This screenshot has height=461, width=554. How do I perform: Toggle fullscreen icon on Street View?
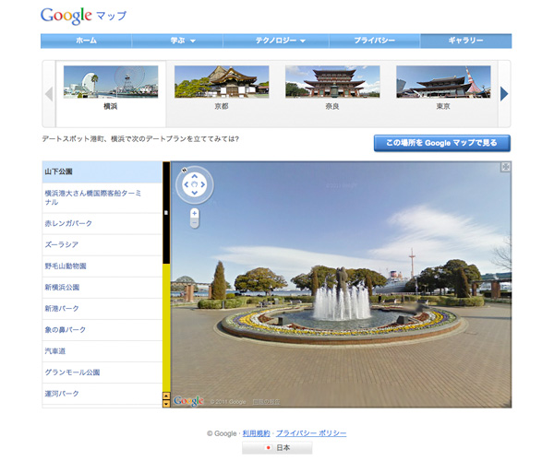(x=505, y=167)
